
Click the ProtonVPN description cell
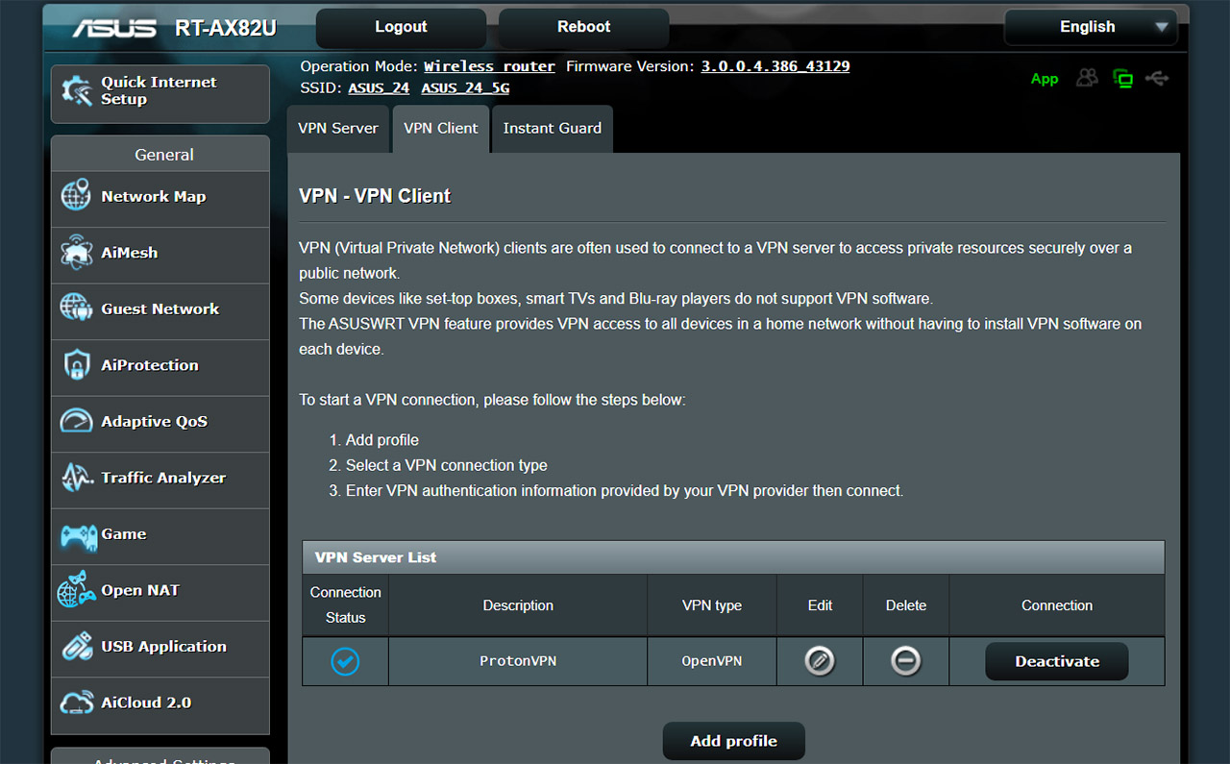tap(518, 661)
